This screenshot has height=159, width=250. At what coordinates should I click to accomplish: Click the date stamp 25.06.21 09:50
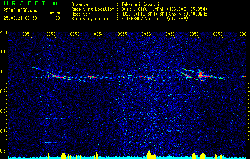pyautogui.click(x=20, y=18)
